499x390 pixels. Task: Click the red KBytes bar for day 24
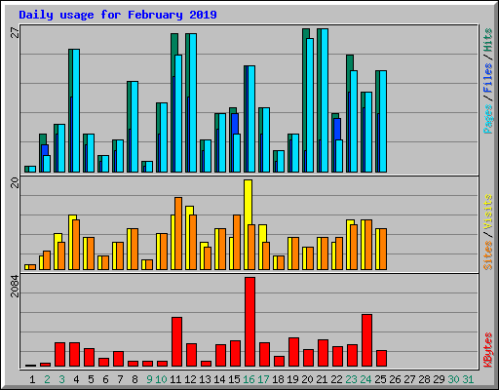point(366,340)
